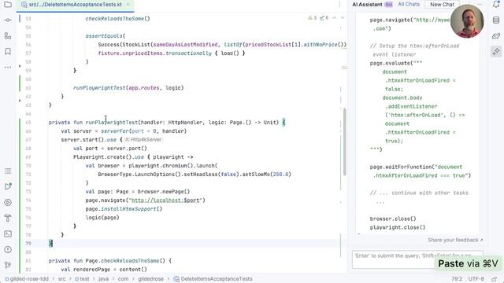Viewport: 504px width, 283px height.
Task: Focus the AI Assistant query input field
Action: click(417, 259)
